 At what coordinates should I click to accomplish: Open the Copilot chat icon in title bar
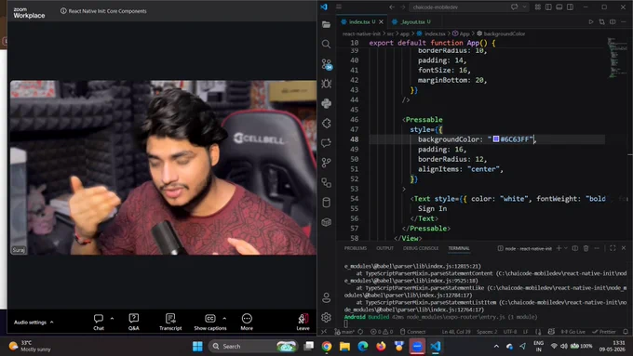tap(514, 7)
